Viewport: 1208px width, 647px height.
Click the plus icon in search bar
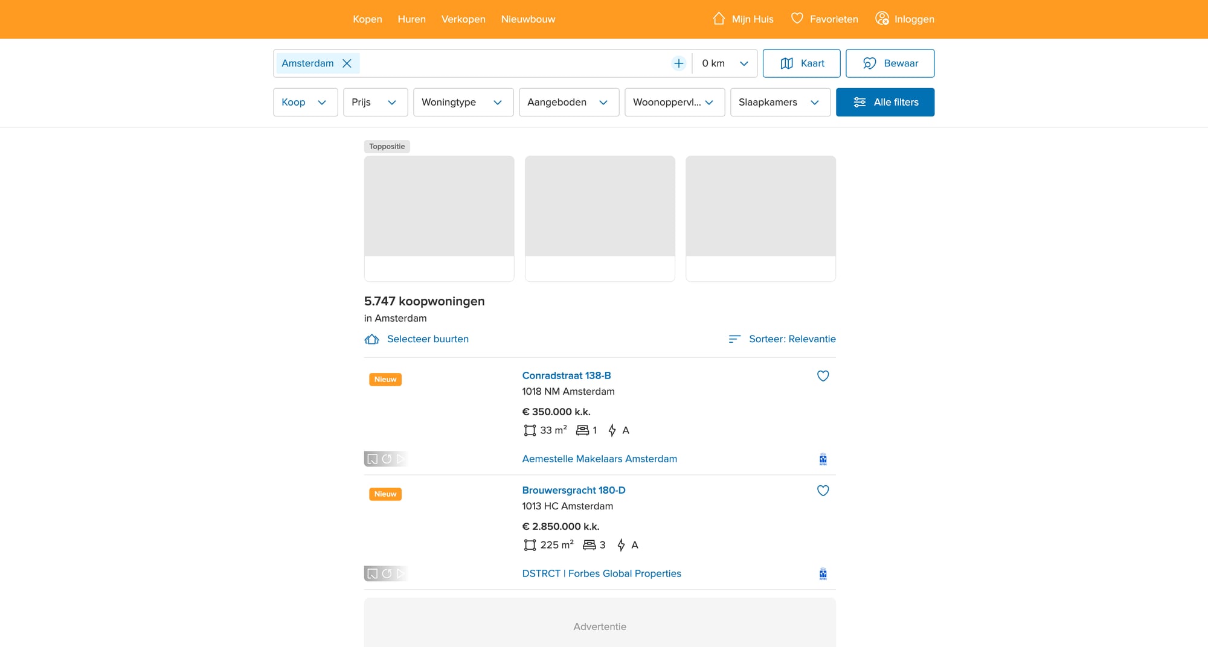click(678, 63)
